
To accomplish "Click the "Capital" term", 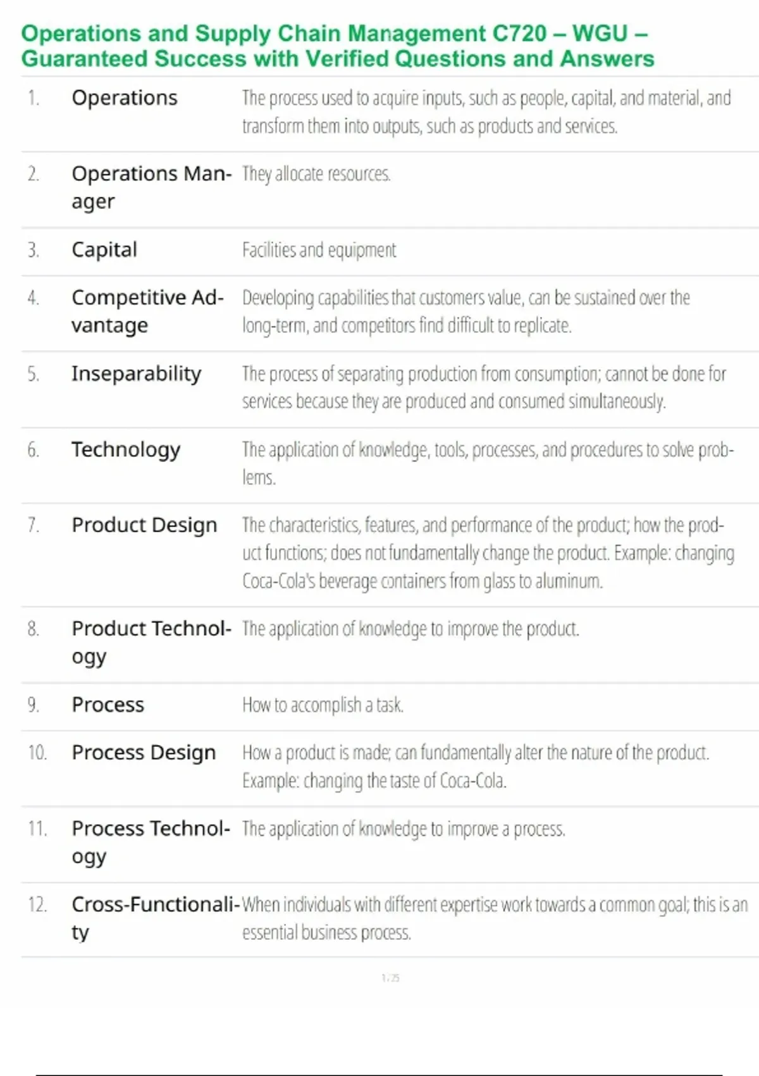I will [x=104, y=250].
